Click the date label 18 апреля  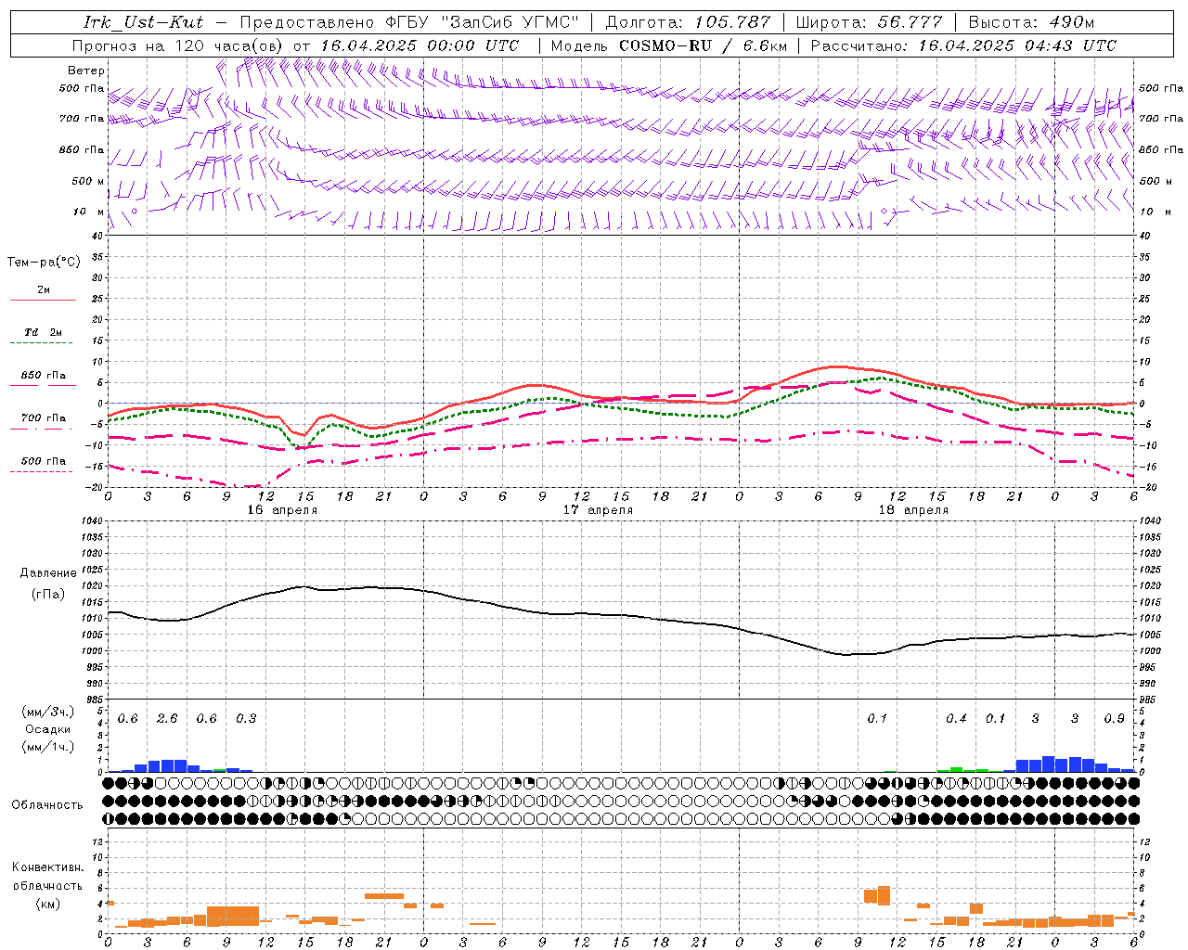tap(913, 510)
